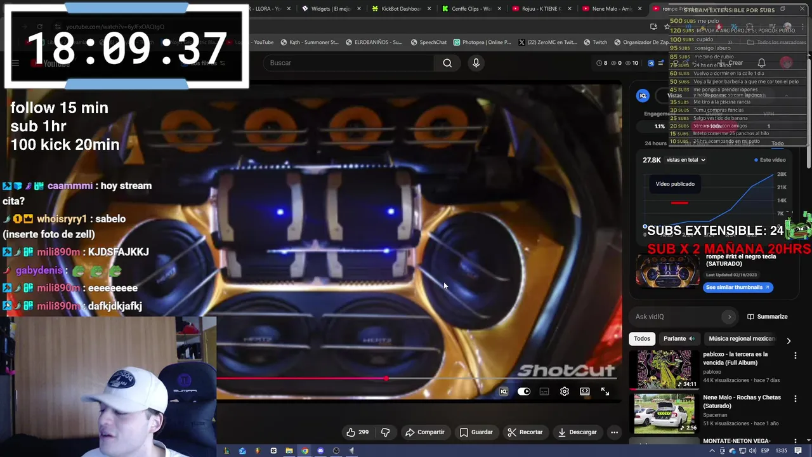Enter fullscreen mode in the player
812x457 pixels.
point(605,392)
